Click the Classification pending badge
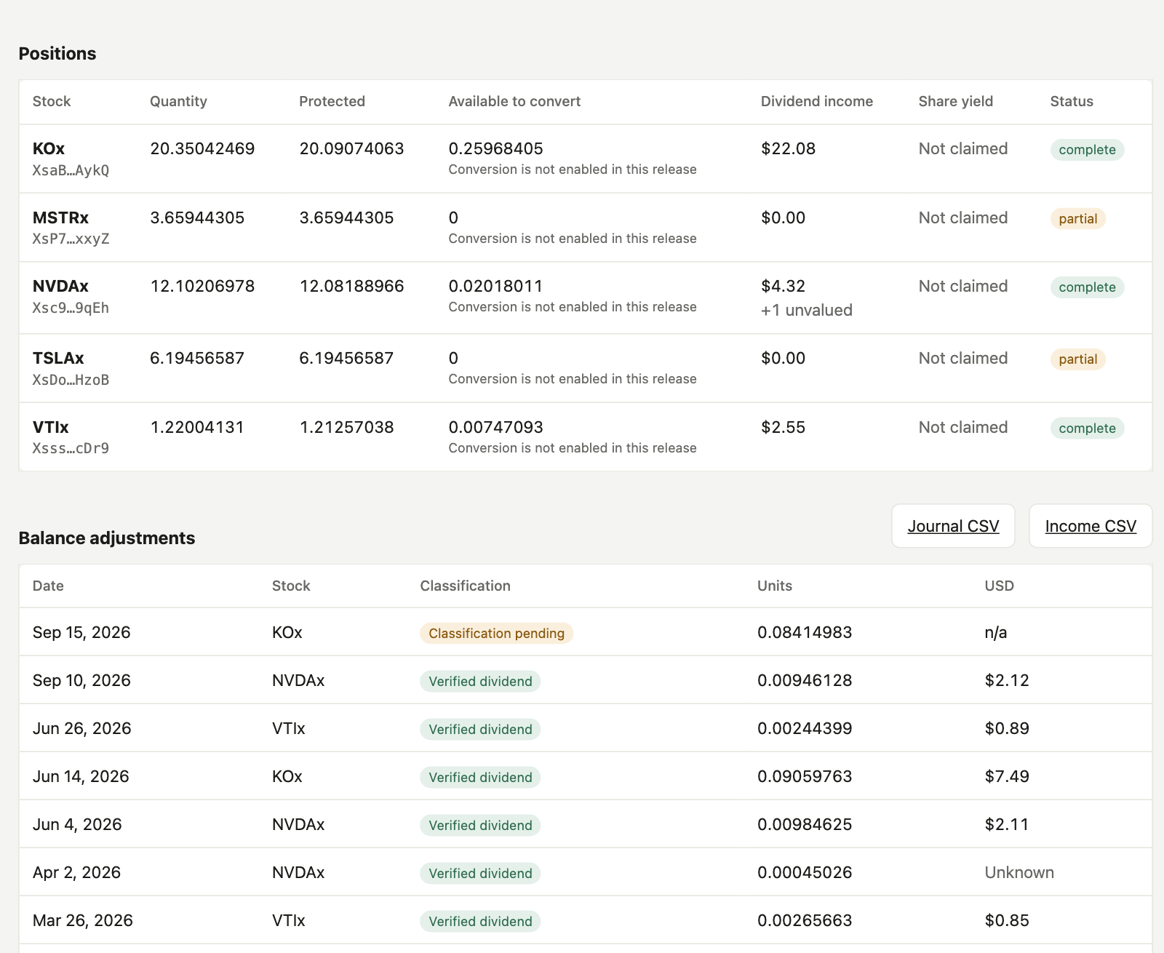This screenshot has width=1164, height=953. coord(496,634)
